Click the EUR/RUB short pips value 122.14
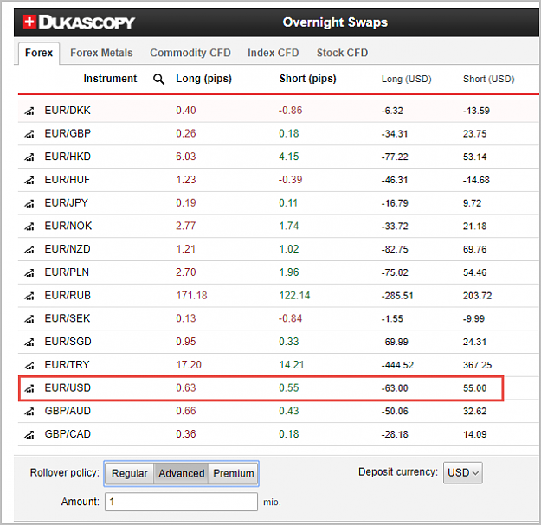The width and height of the screenshot is (541, 525). point(294,296)
